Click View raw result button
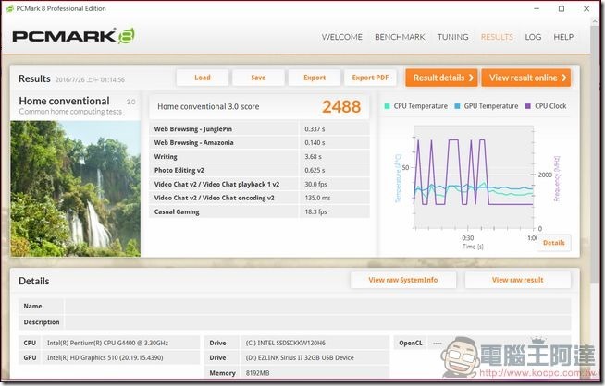Viewport: 605px width, 386px height. click(x=517, y=280)
